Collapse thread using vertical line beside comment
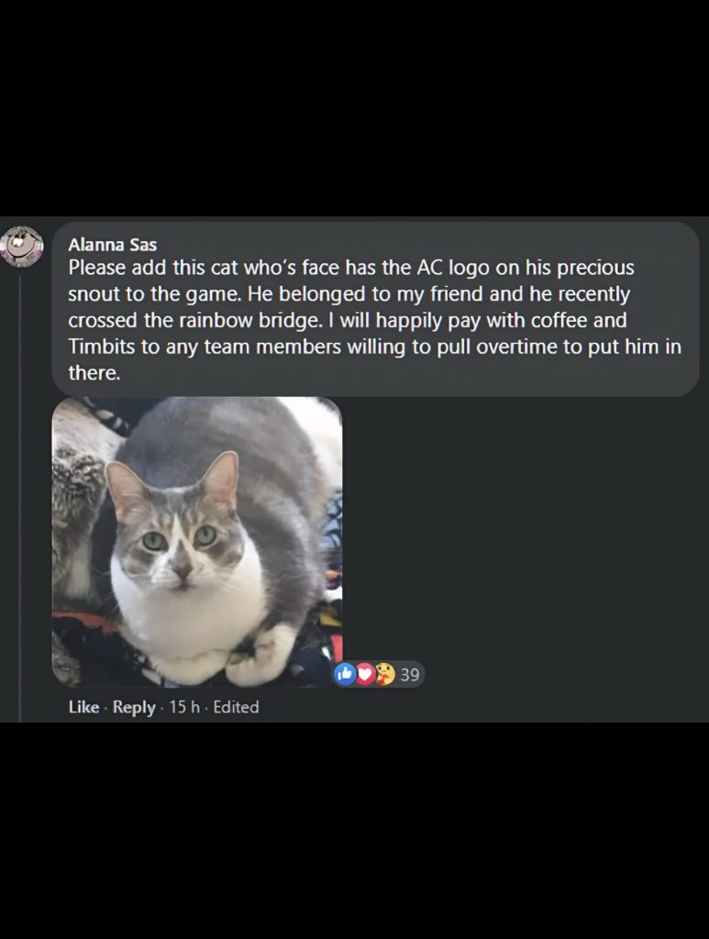Screen dimensions: 709x939 click(20, 497)
